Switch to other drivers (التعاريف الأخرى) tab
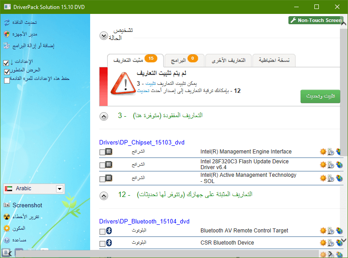This screenshot has width=348, height=258. click(x=228, y=60)
